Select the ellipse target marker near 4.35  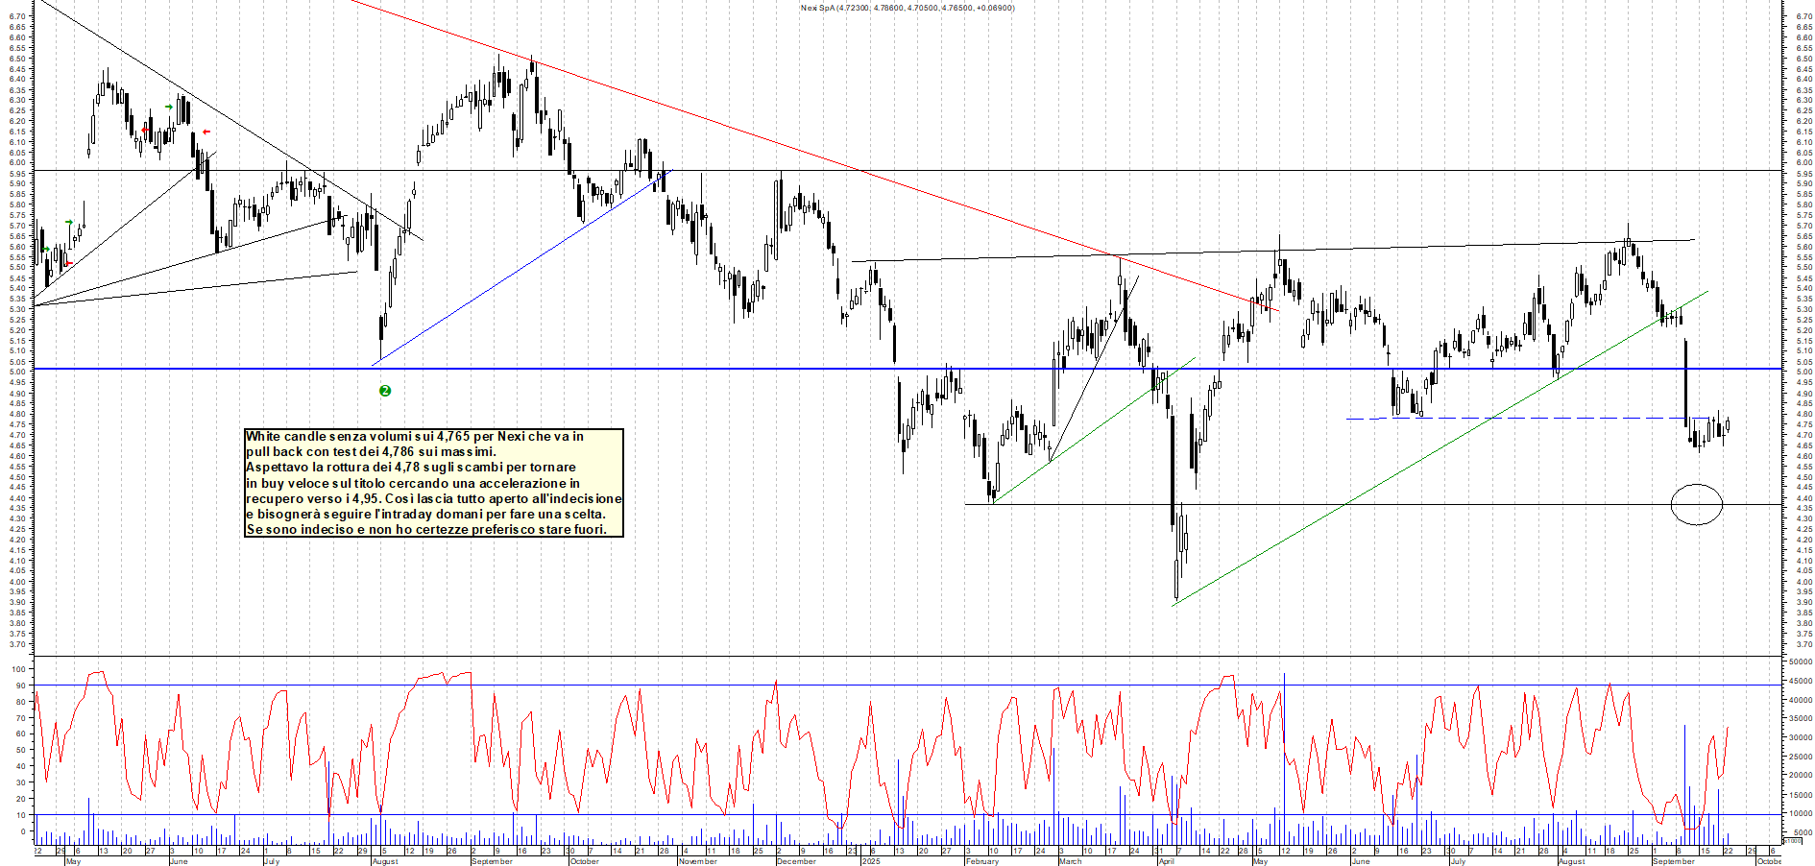click(1697, 504)
